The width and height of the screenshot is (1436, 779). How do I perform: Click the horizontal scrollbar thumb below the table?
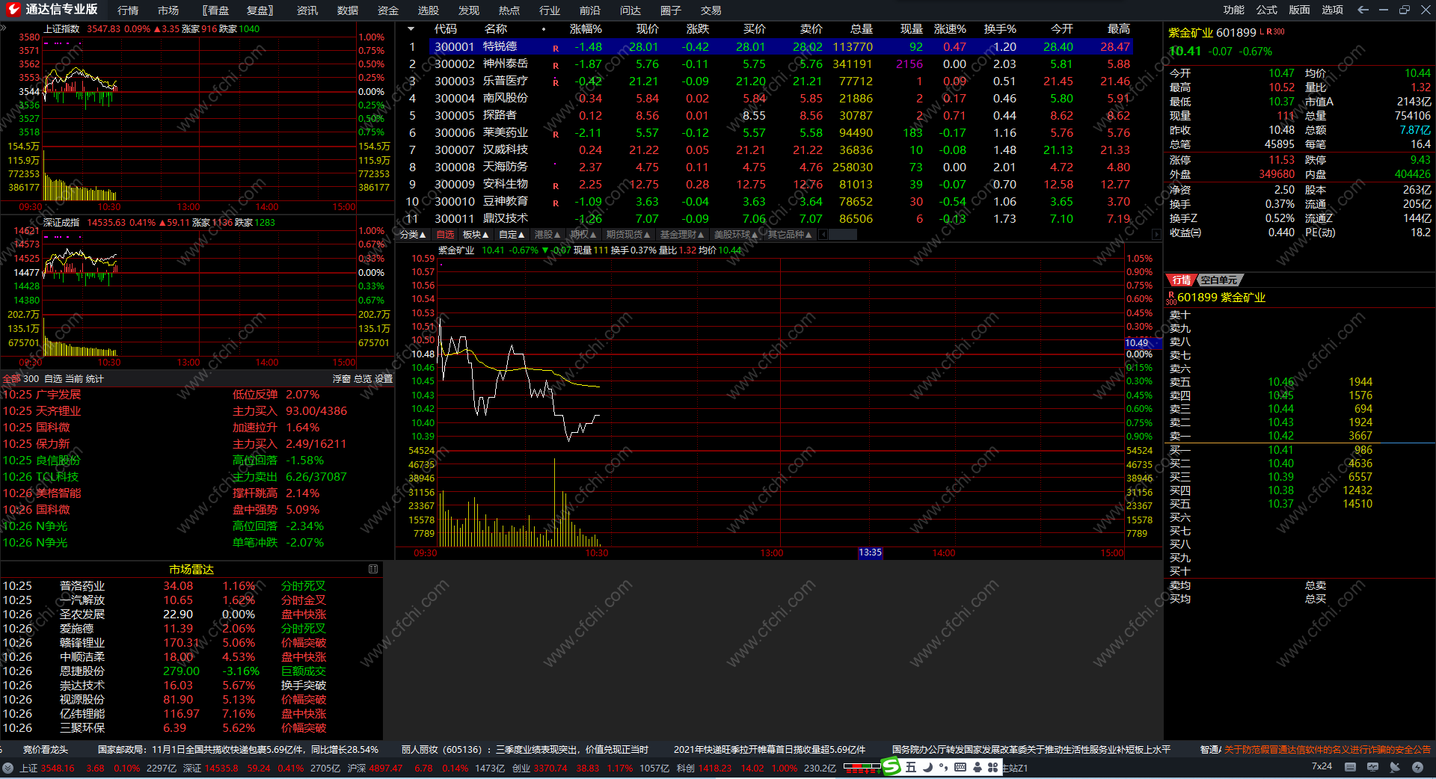pyautogui.click(x=843, y=235)
